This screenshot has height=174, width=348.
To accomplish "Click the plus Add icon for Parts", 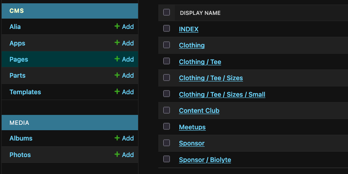I will point(117,75).
